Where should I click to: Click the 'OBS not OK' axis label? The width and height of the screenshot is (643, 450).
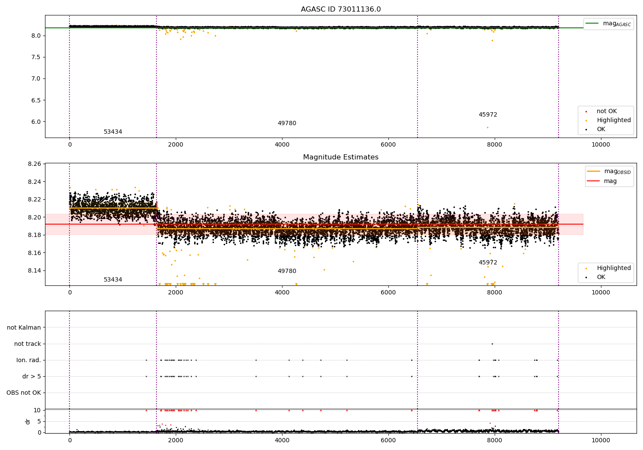pos(24,393)
